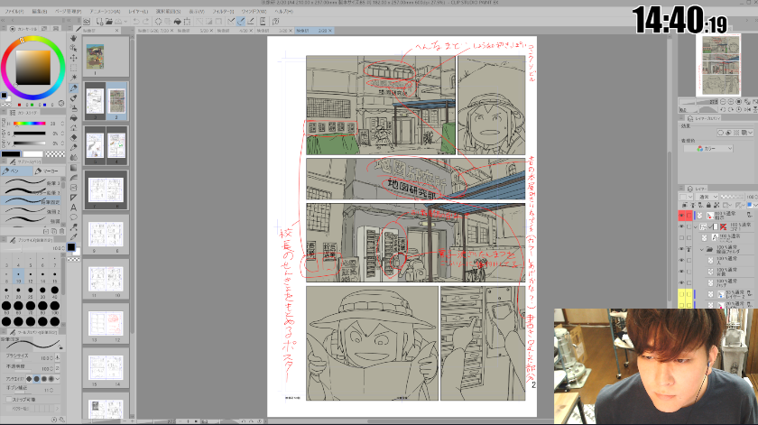Image resolution: width=758 pixels, height=425 pixels.
Task: Select the Auto select magic wand tool
Action: pyautogui.click(x=73, y=78)
